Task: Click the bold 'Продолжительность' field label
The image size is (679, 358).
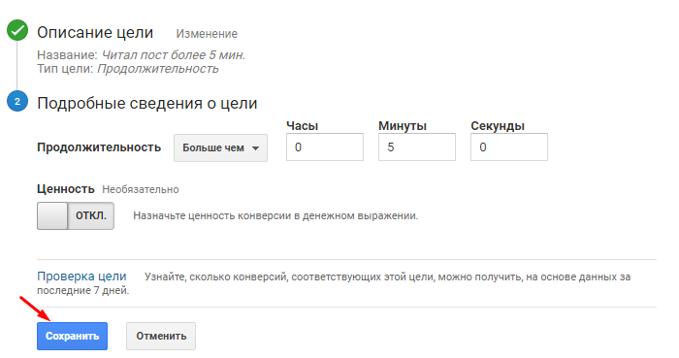Action: pos(99,147)
